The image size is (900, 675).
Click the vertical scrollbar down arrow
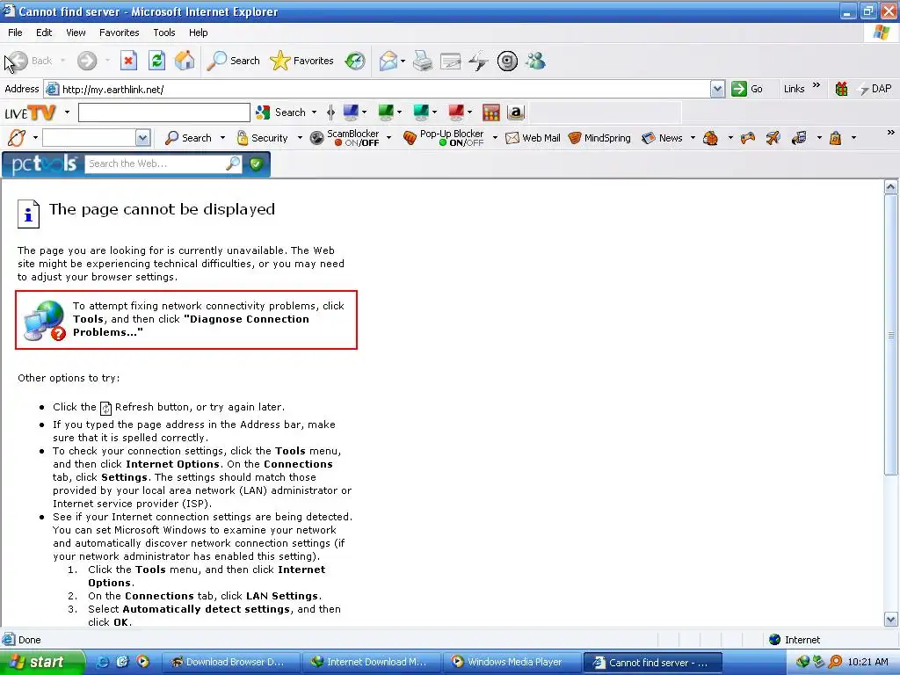pos(891,620)
